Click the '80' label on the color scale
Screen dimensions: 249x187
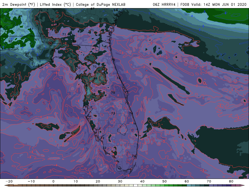point(231,181)
